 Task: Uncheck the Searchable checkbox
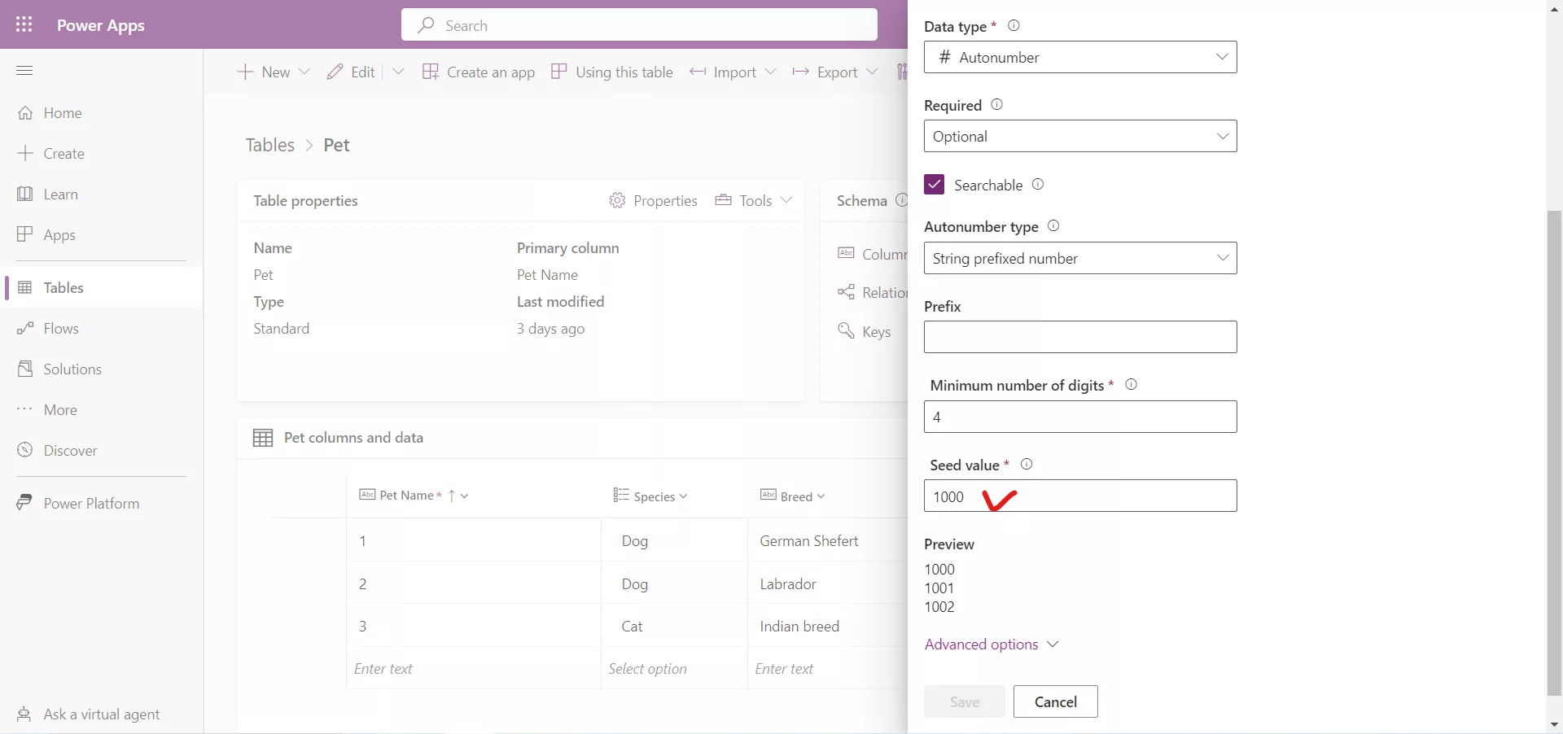click(x=933, y=184)
